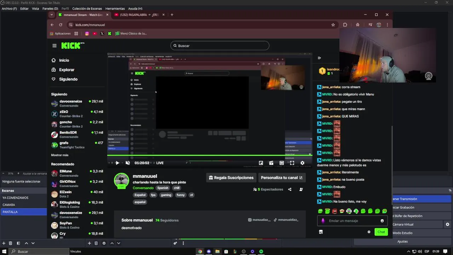Open the X bookmark icon
Image resolution: width=453 pixels, height=255 pixels.
coord(102,34)
